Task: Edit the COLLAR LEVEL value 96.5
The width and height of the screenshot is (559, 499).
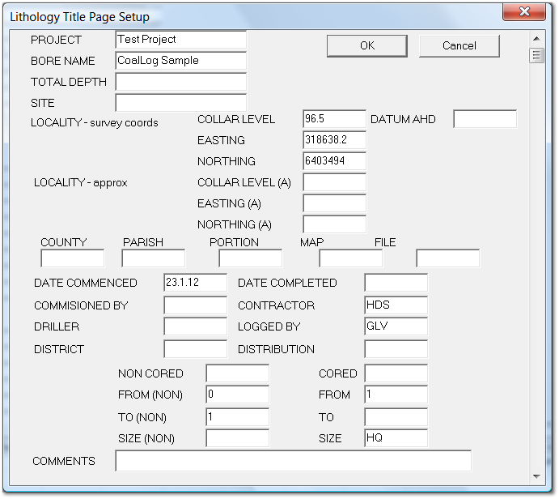Action: click(334, 119)
